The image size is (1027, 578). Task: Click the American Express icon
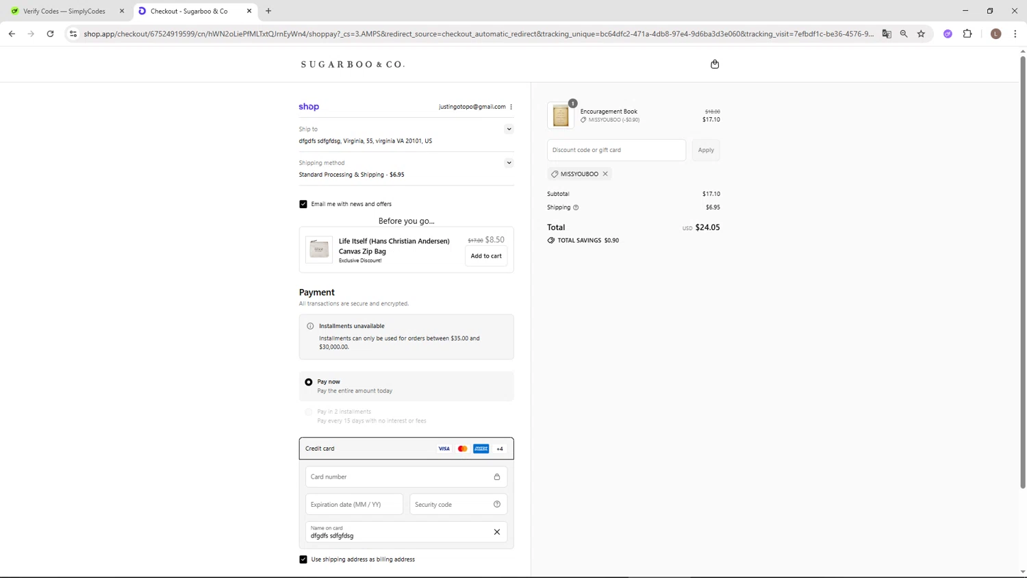[481, 449]
